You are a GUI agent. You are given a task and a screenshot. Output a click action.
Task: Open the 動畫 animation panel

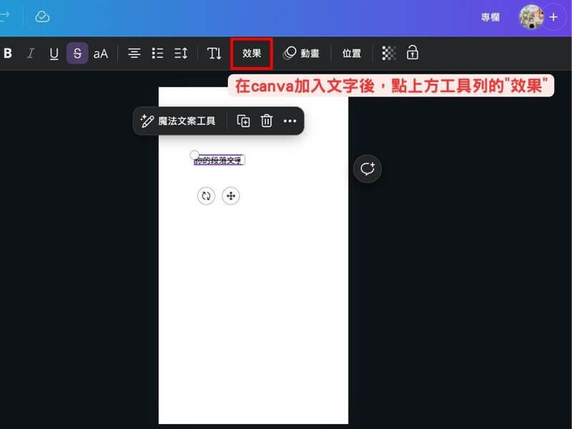301,54
